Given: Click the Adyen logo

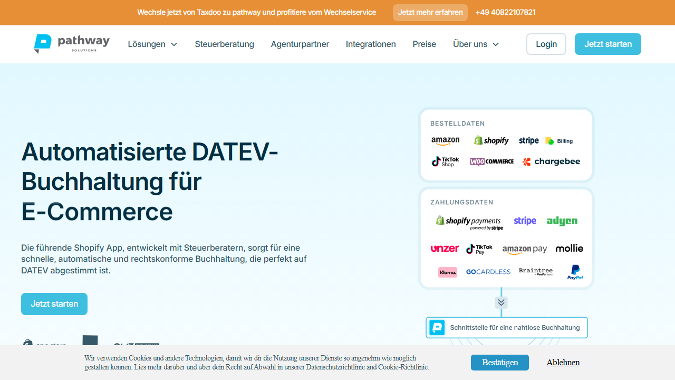Looking at the screenshot, I should point(562,221).
